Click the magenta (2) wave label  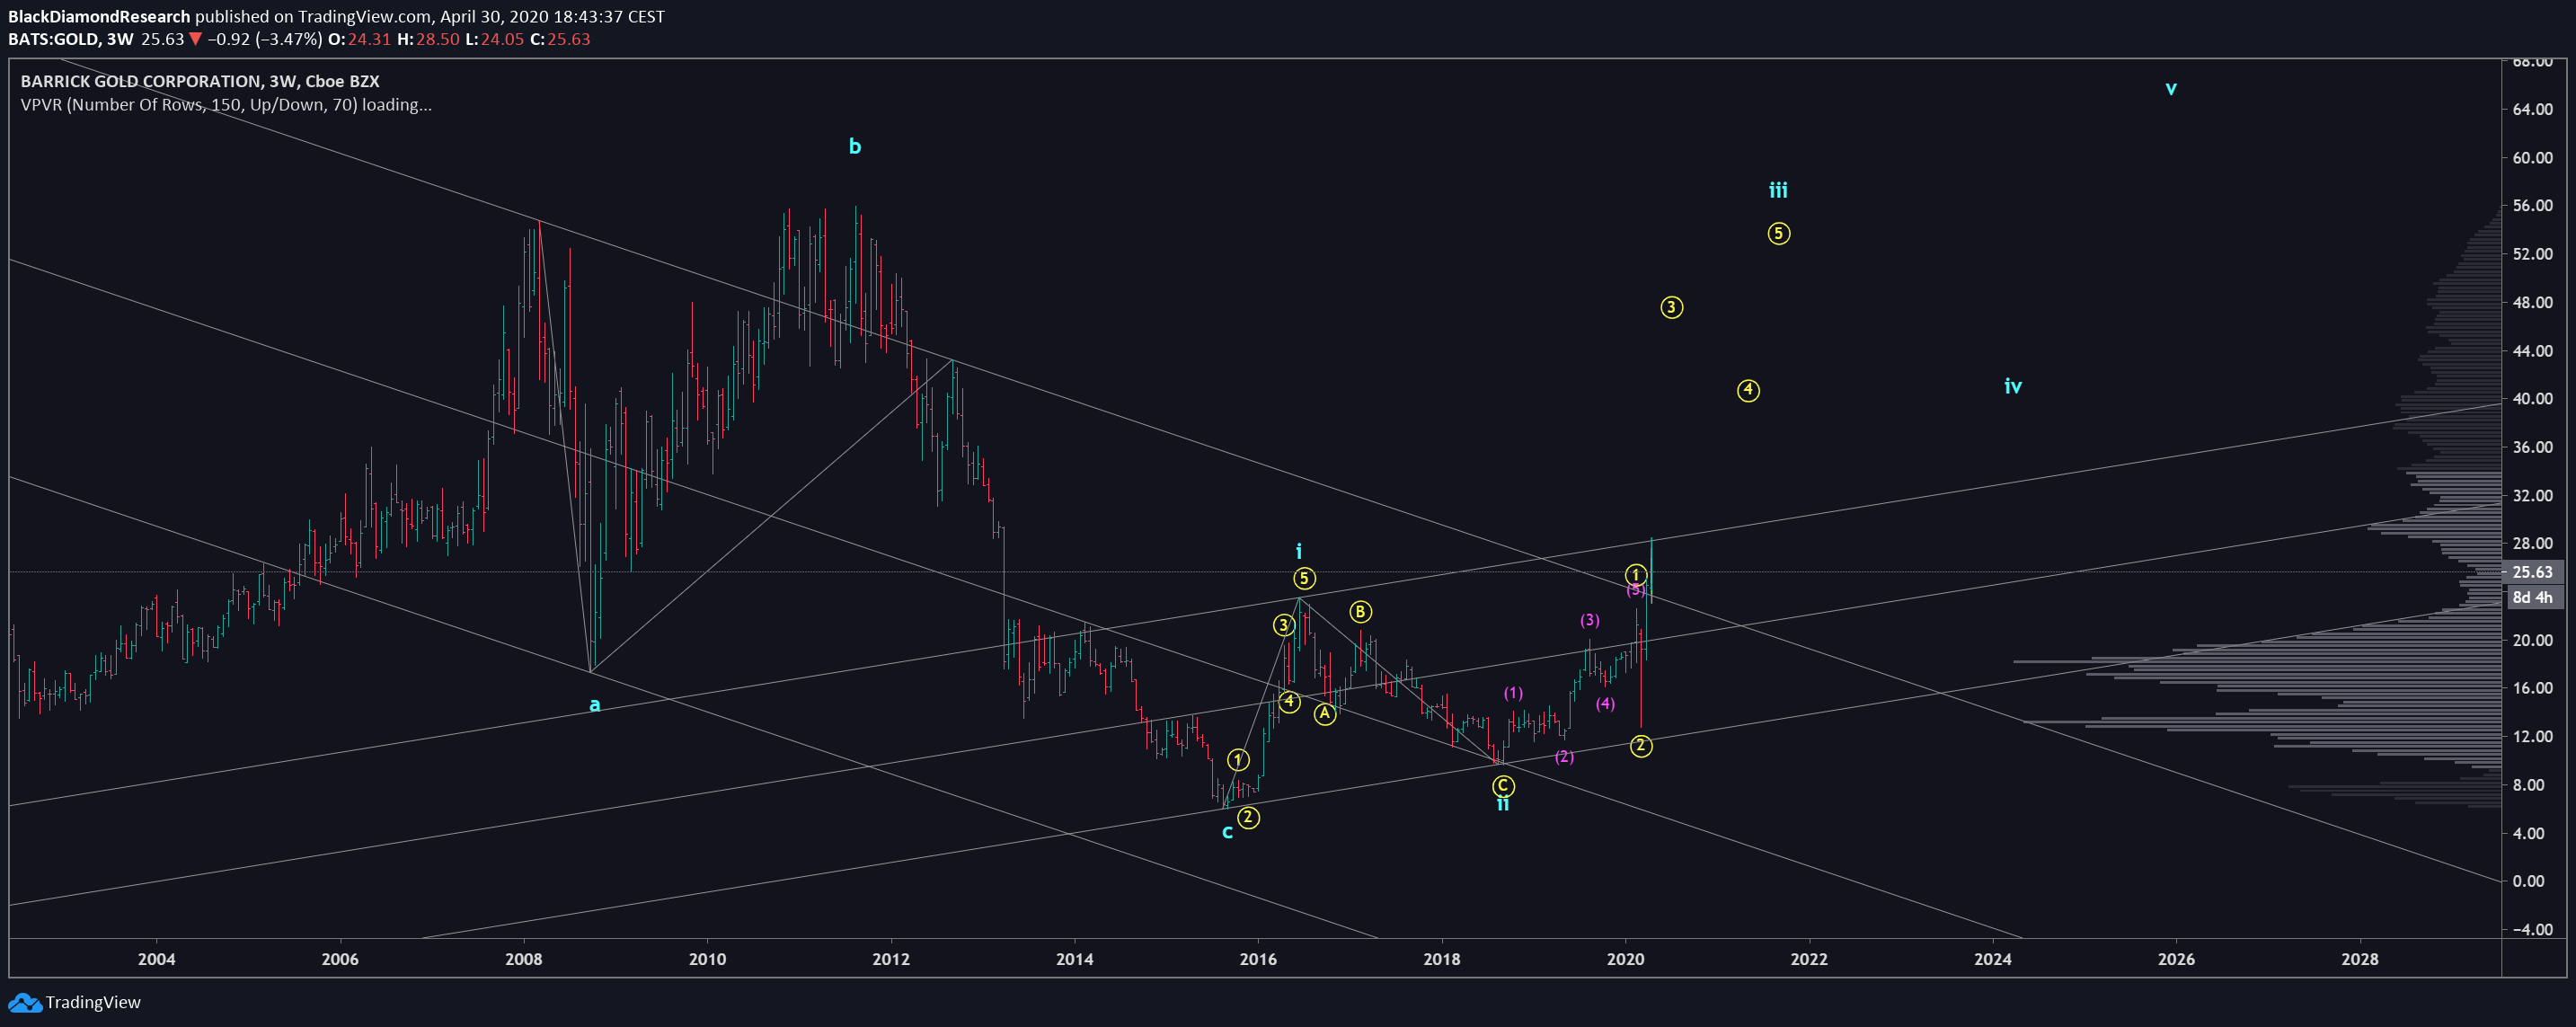1564,757
